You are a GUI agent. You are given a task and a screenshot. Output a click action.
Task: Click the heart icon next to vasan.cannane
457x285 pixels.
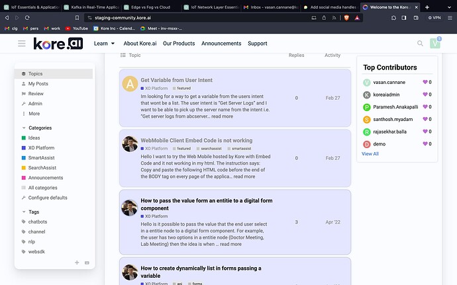pyautogui.click(x=425, y=82)
